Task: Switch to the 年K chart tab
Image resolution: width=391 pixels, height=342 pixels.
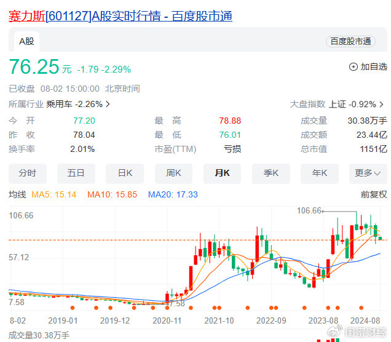Action: [320, 173]
